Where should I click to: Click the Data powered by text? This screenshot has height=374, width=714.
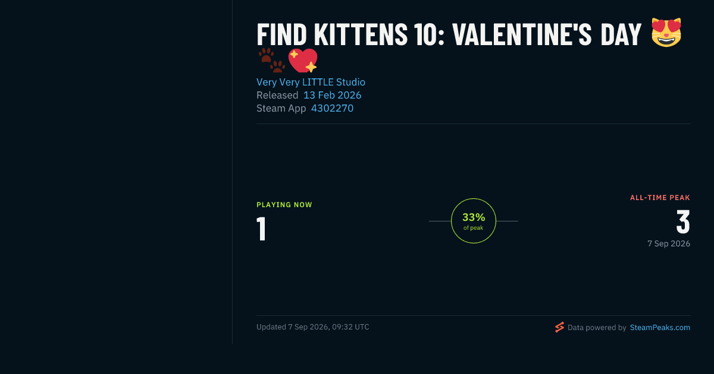pos(597,327)
